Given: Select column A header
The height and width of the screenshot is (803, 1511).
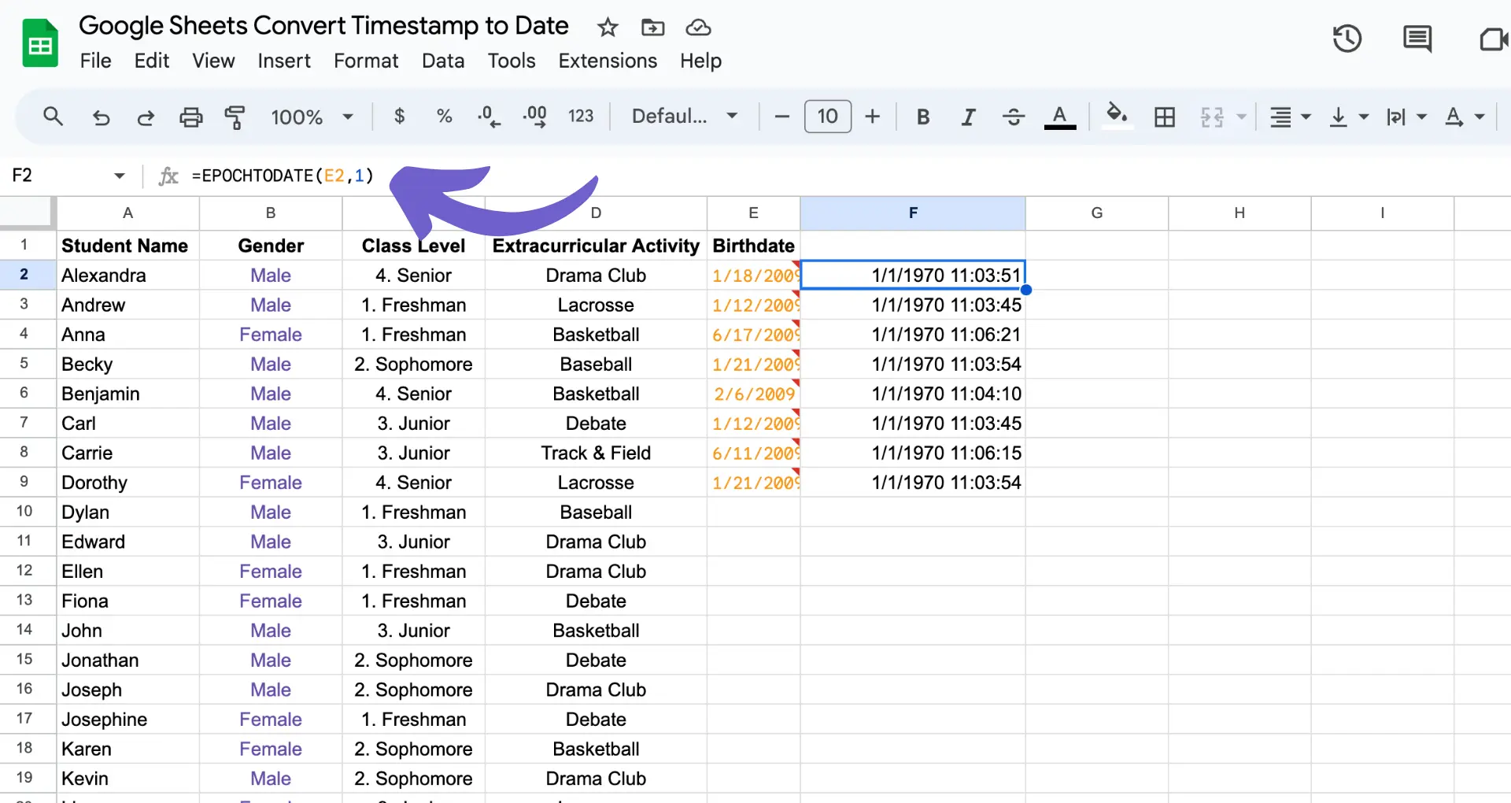Looking at the screenshot, I should point(127,213).
